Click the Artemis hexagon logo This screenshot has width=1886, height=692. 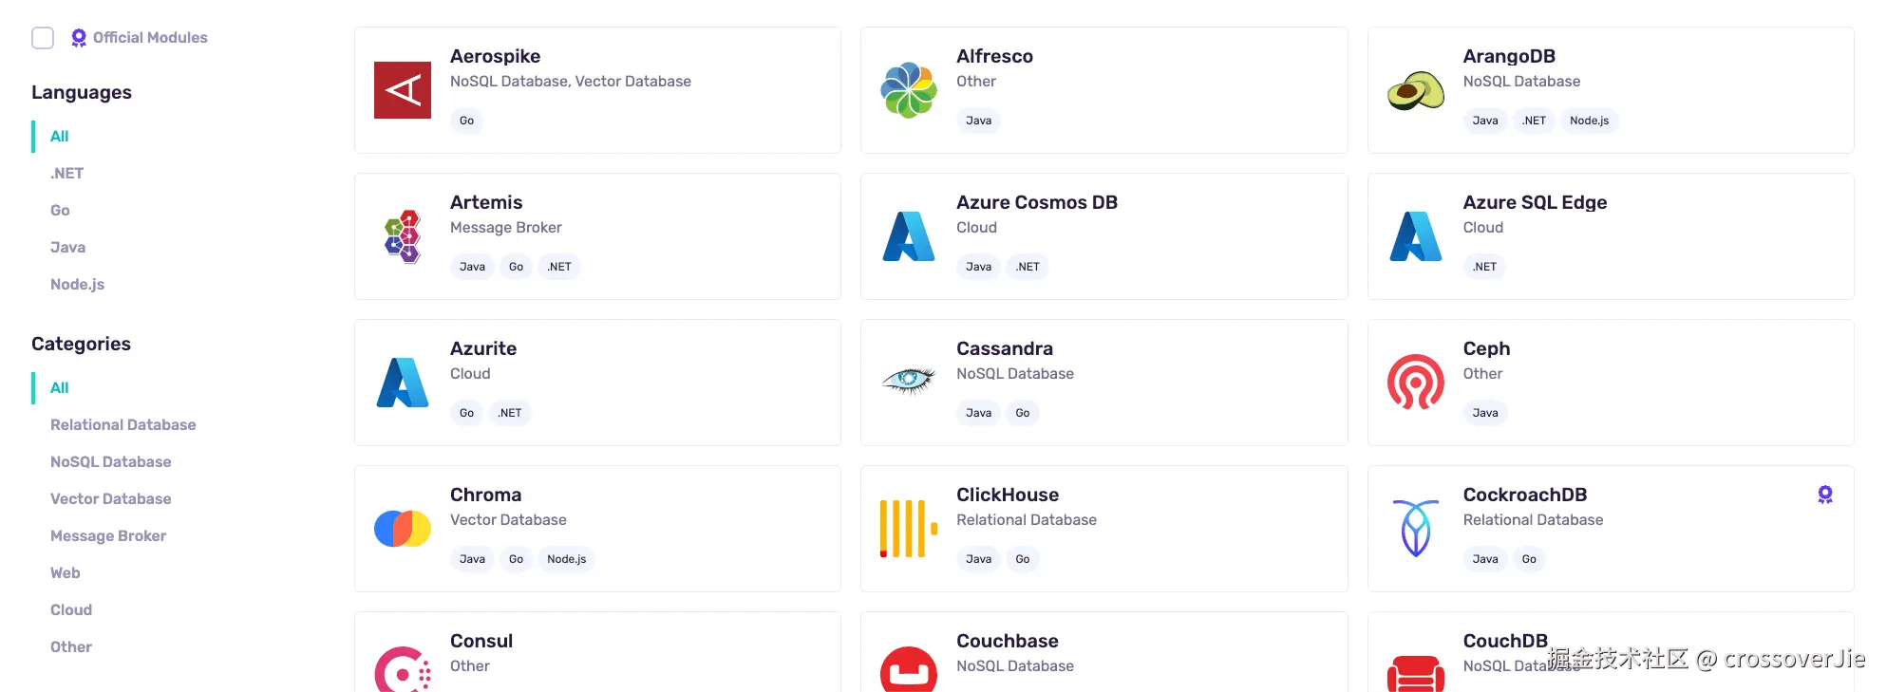(x=403, y=236)
